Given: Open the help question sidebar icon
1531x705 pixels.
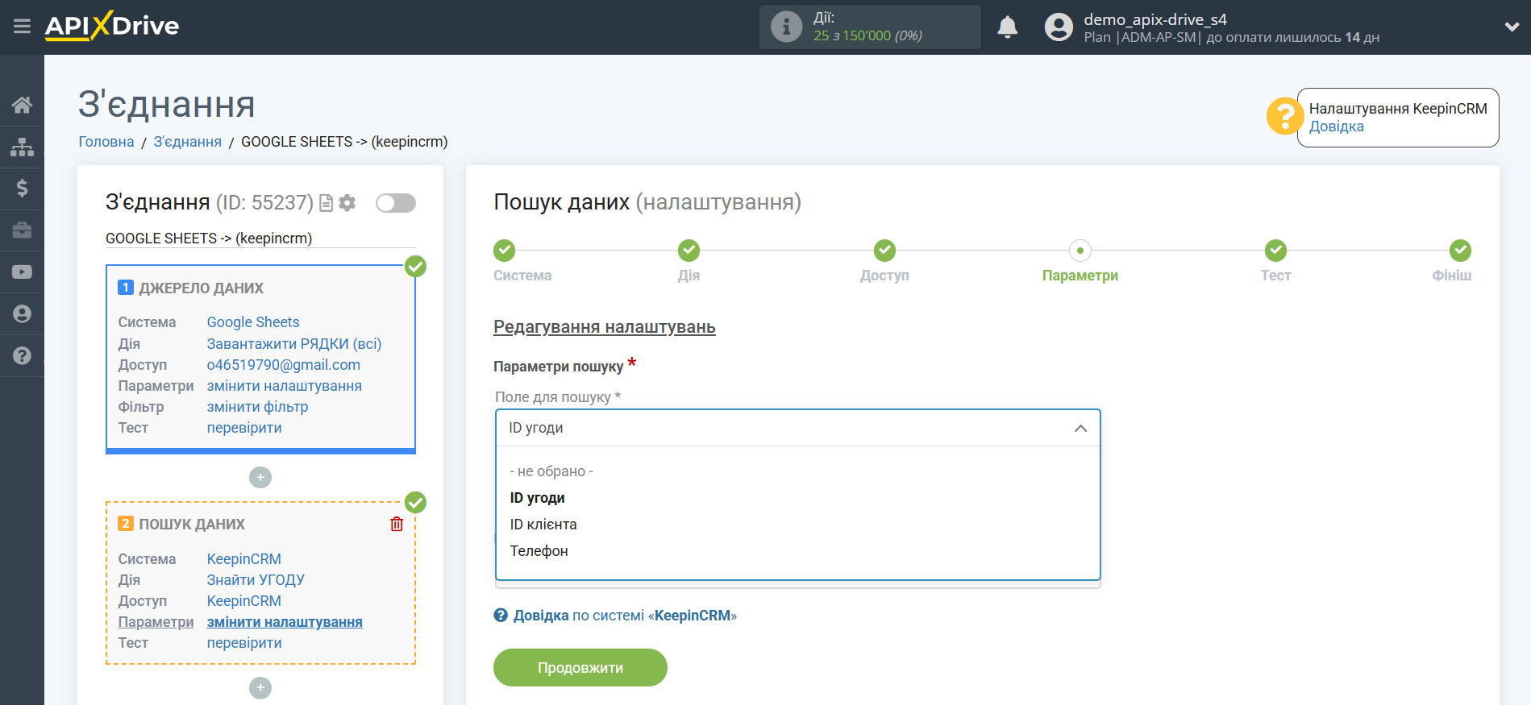Looking at the screenshot, I should coord(22,355).
